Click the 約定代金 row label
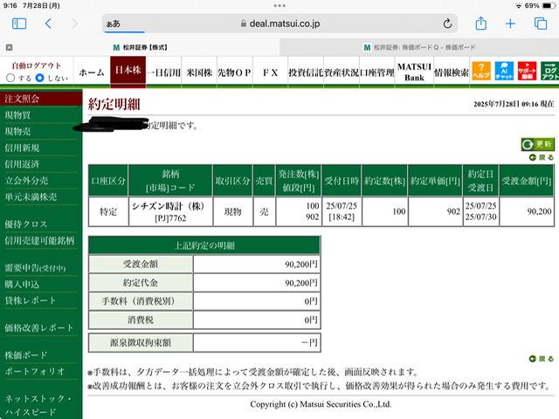Screen dimensions: 559x419 click(141, 283)
